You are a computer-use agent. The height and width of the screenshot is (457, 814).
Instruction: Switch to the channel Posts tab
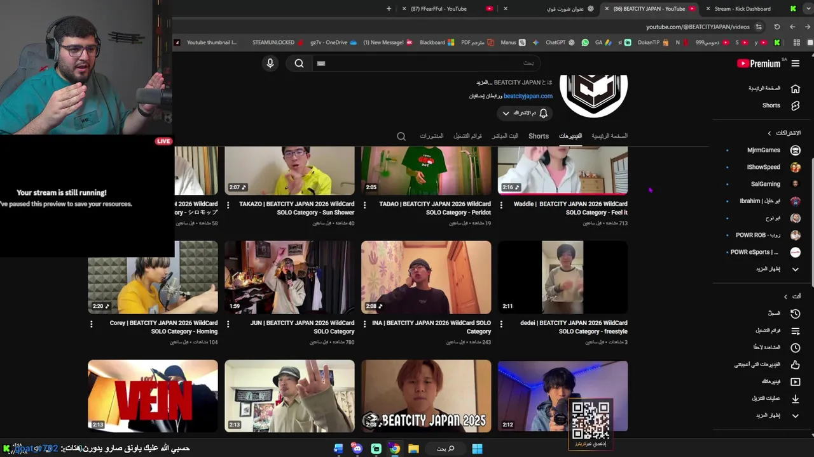431,136
